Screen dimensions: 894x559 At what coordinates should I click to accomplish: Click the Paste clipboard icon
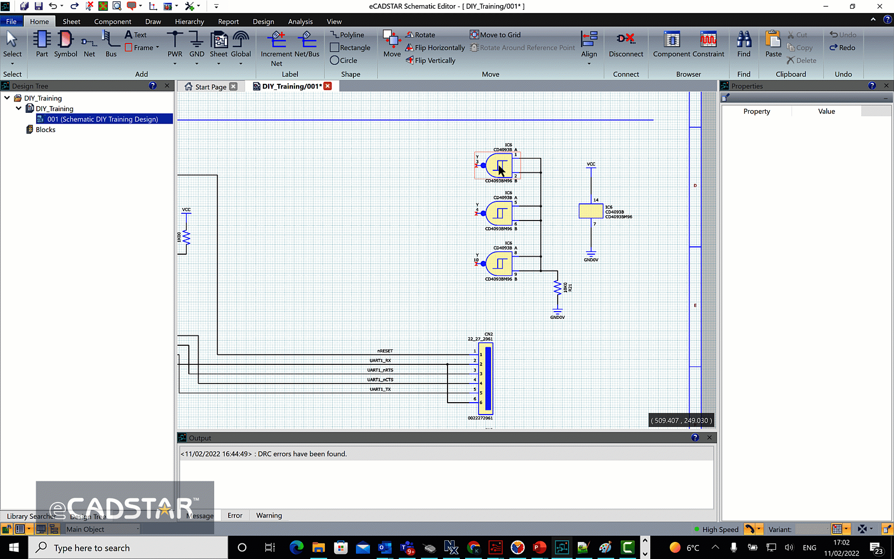tap(773, 44)
